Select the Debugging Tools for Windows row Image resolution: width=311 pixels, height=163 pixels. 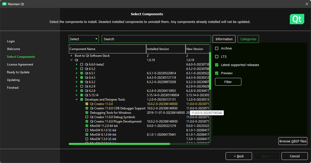click(x=139, y=113)
